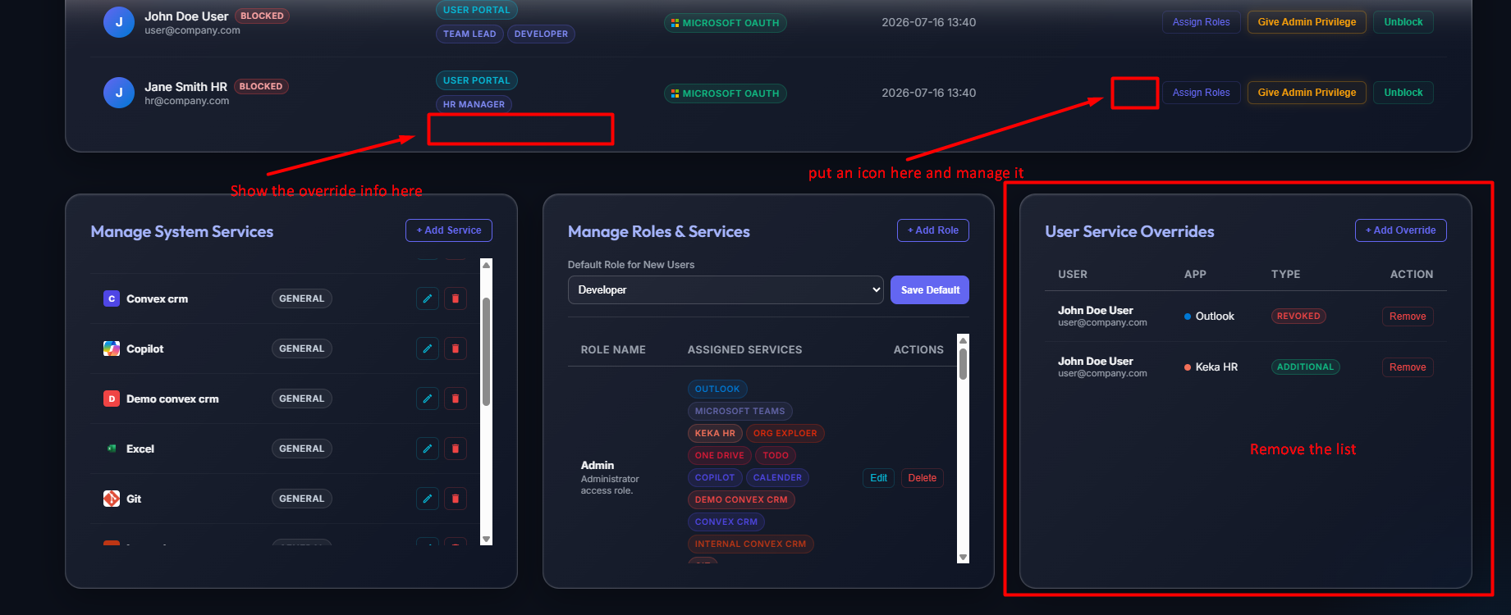The width and height of the screenshot is (1511, 615).
Task: Edit the Git service
Action: (428, 499)
